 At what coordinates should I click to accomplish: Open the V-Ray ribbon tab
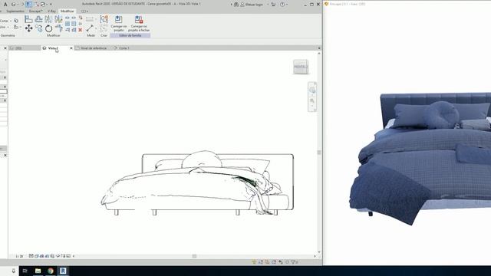tap(51, 11)
